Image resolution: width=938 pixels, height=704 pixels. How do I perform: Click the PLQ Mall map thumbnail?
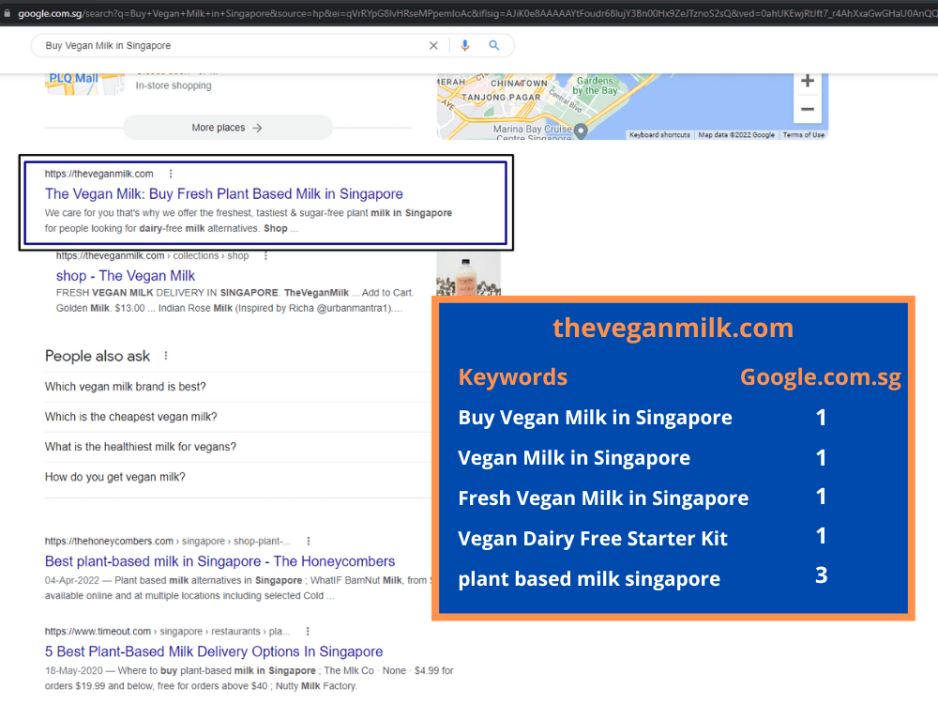[84, 84]
